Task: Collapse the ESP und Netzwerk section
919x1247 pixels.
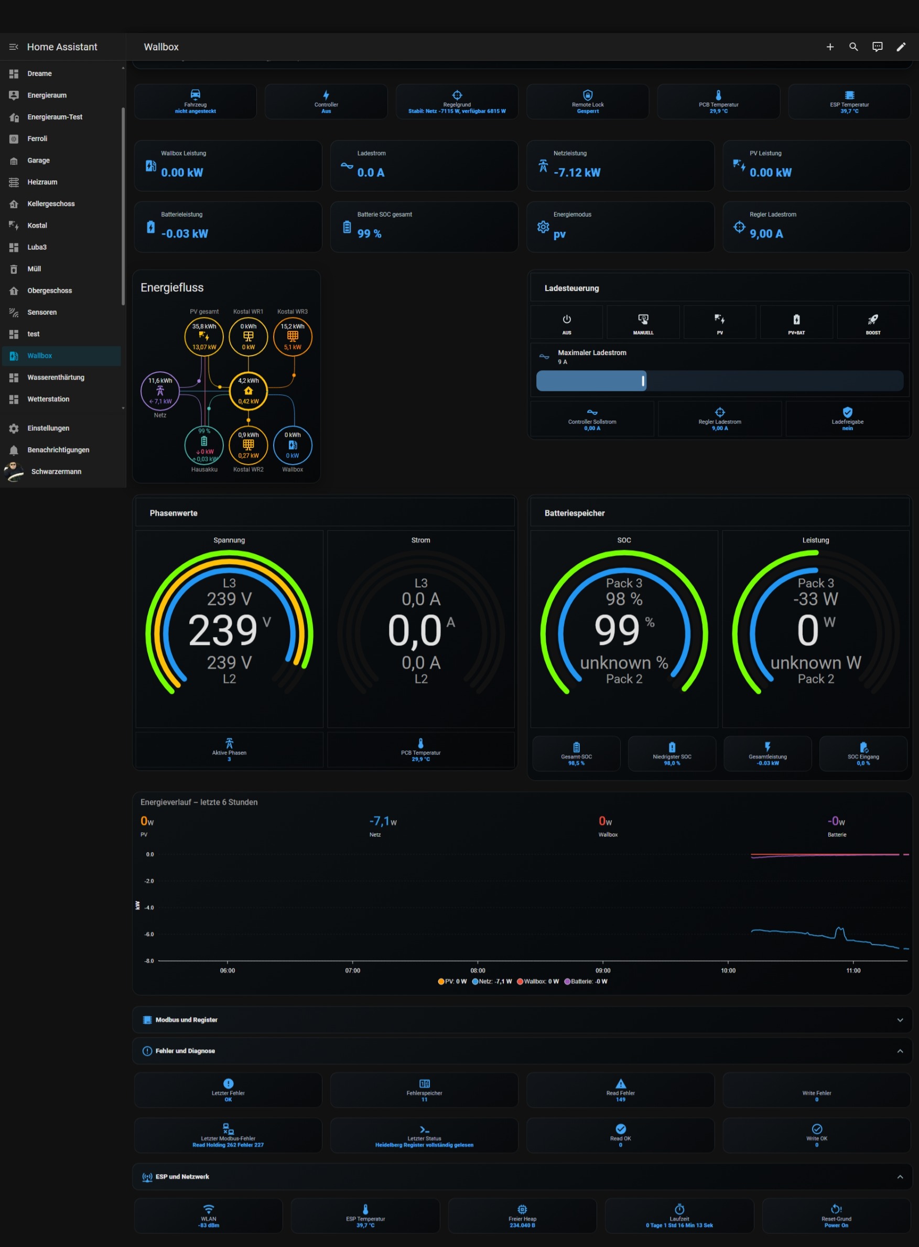Action: (900, 1176)
